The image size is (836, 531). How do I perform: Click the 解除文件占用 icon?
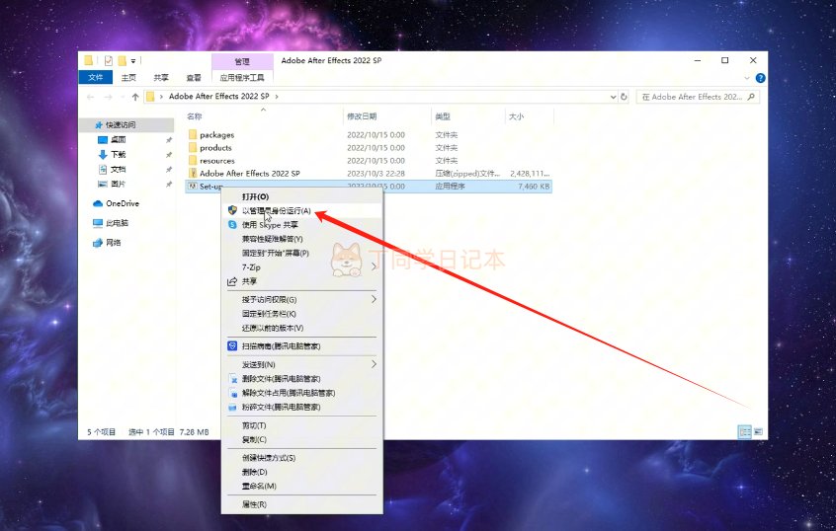click(x=233, y=393)
